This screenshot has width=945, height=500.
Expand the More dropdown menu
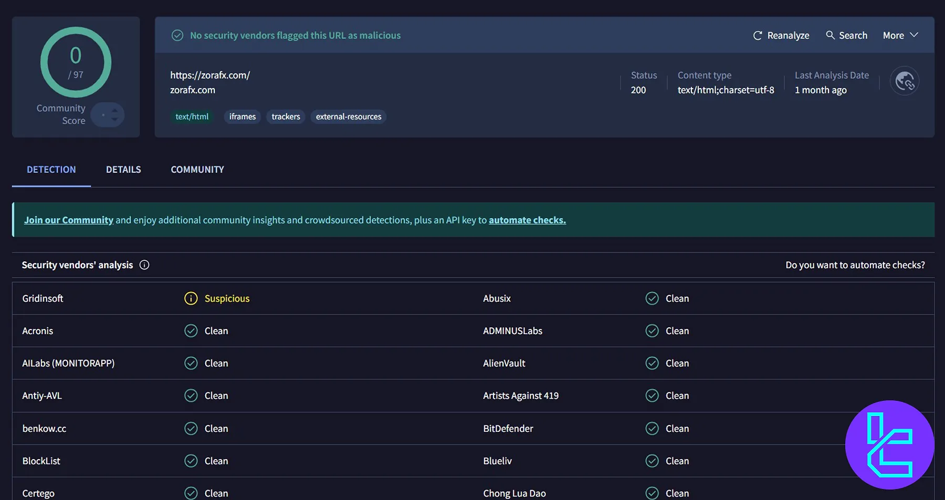point(900,36)
